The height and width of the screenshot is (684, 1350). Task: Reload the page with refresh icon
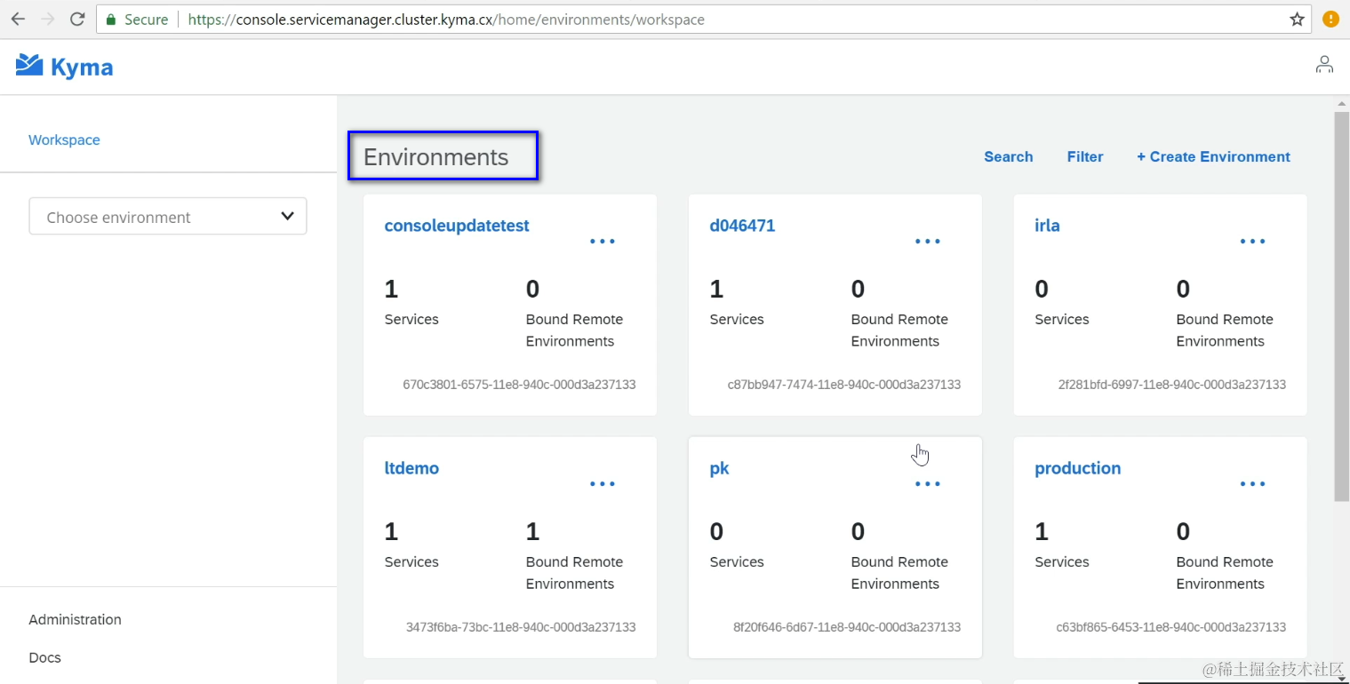click(77, 20)
